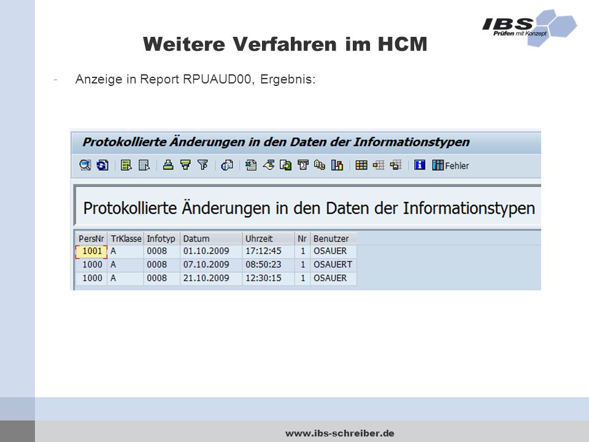Click the Datum column header
Viewport: 589px width, 442px height.
pos(210,239)
